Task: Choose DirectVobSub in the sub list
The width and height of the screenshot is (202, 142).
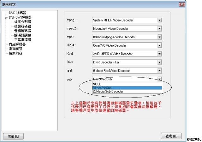Action: tap(127, 88)
